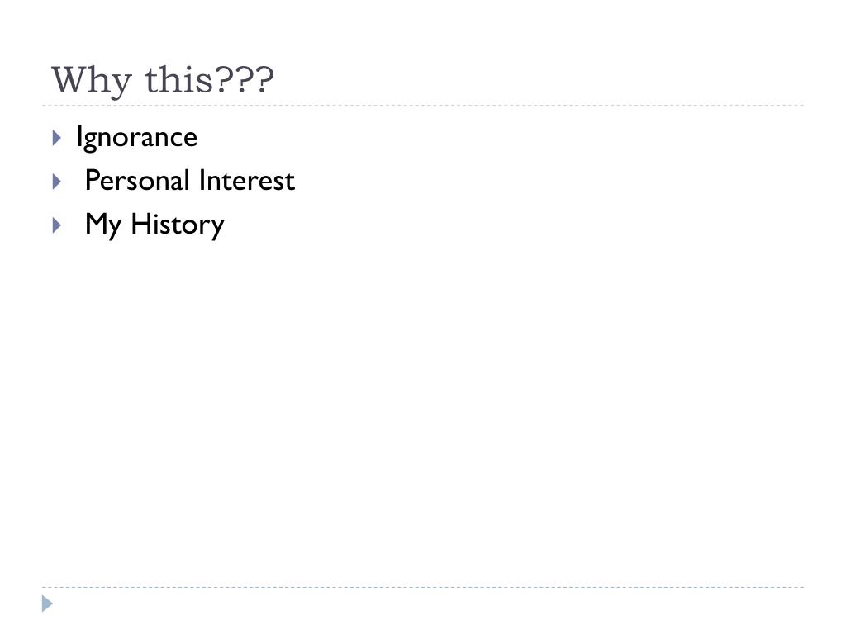Image resolution: width=846 pixels, height=634 pixels.
Task: Click the empty area right of Personal Interest
Action: pyautogui.click(x=537, y=181)
